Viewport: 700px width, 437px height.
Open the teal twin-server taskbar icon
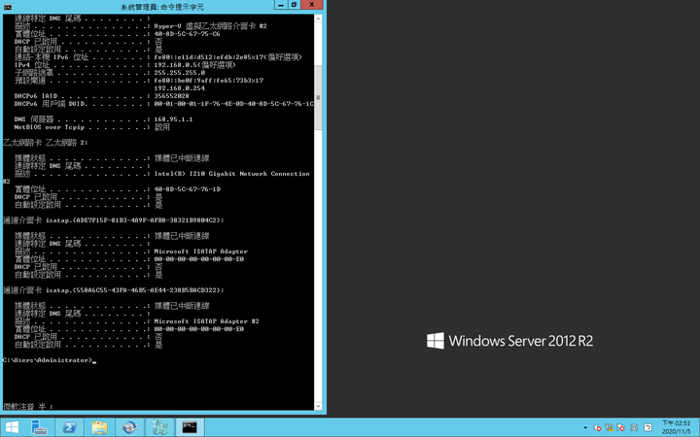pyautogui.click(x=159, y=427)
